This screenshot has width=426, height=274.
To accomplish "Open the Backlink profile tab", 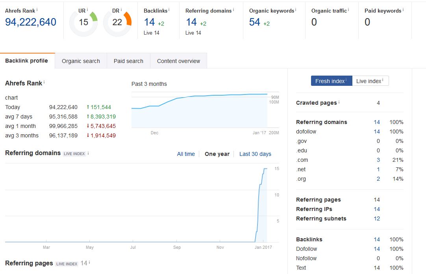I will click(28, 61).
